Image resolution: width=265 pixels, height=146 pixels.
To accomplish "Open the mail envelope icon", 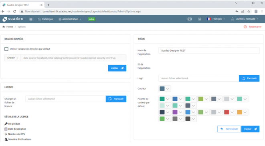I will pos(190,19).
